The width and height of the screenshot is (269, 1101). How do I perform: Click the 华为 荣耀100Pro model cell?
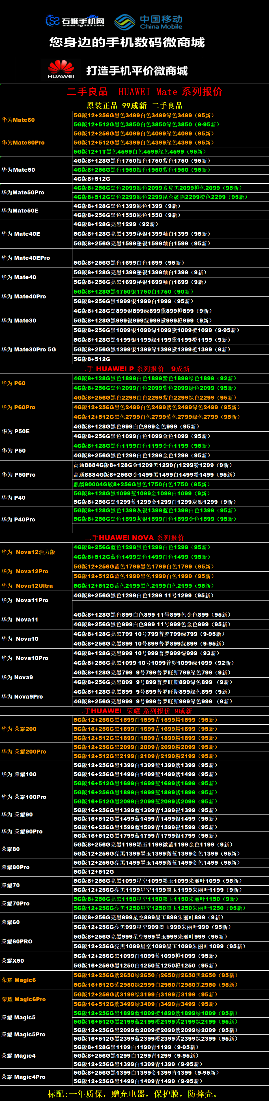tap(36, 797)
